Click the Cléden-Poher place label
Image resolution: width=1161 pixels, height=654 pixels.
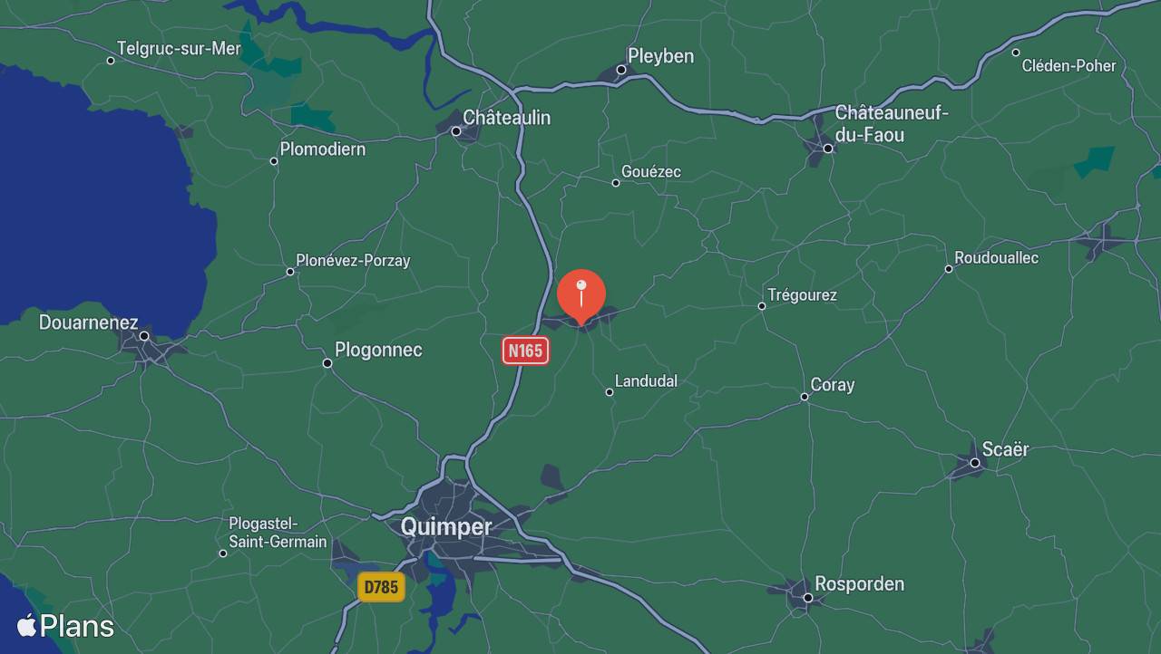pos(1069,65)
